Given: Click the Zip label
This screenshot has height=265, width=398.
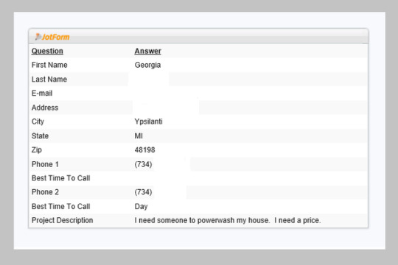Looking at the screenshot, I should click(37, 150).
